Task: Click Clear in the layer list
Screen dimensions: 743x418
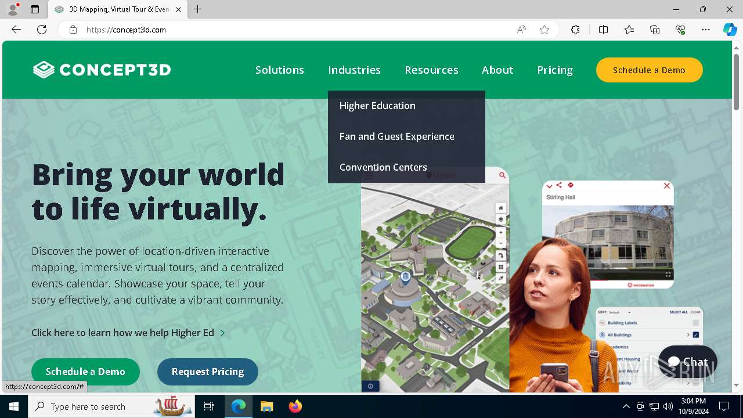Action: 695,312
